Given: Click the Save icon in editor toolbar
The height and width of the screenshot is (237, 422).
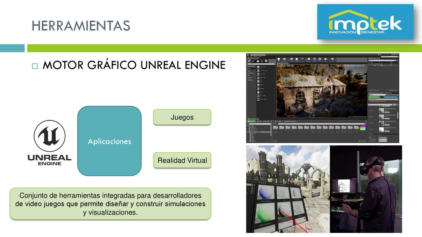Looking at the screenshot, I should tap(279, 59).
